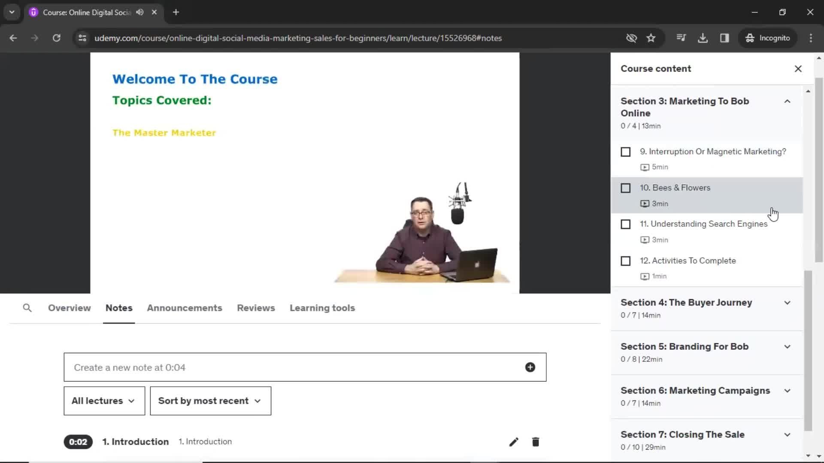The image size is (824, 463).
Task: Toggle checkbox for lecture 11 Understanding Search Engines
Action: coord(625,224)
